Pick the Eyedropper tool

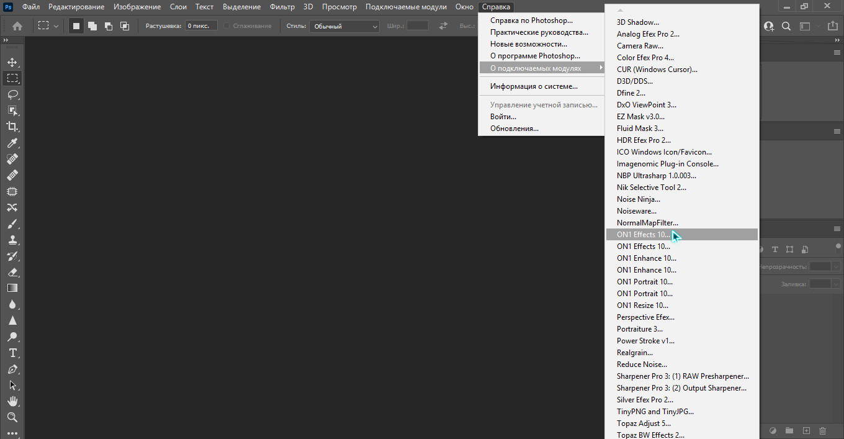click(x=12, y=143)
